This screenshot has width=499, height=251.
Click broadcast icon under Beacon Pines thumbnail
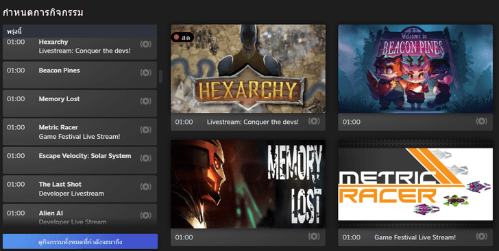[x=481, y=121]
